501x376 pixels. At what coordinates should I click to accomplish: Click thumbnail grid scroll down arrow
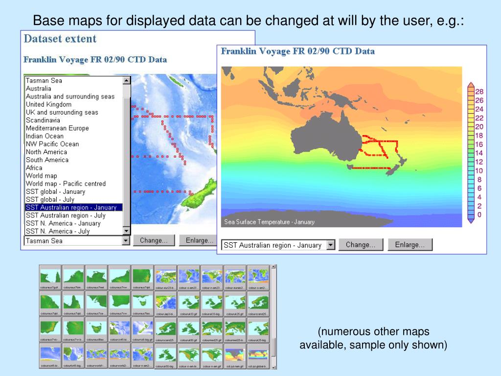coord(274,367)
